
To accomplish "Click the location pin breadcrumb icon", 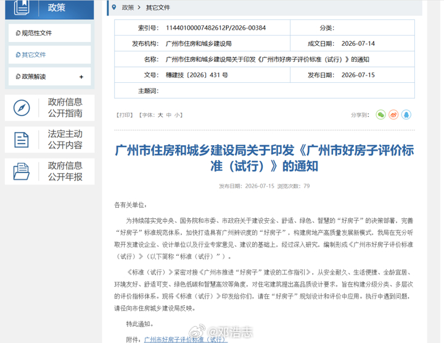I will [114, 7].
